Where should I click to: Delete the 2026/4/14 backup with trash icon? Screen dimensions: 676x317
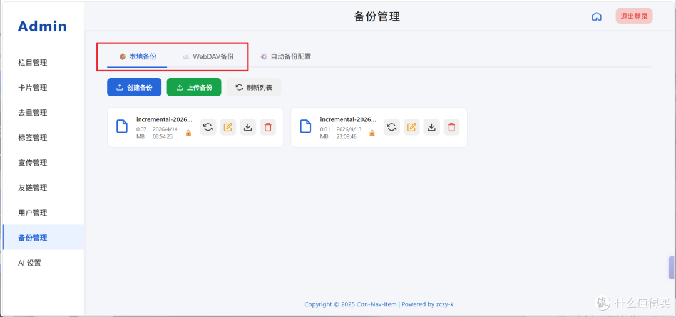268,127
